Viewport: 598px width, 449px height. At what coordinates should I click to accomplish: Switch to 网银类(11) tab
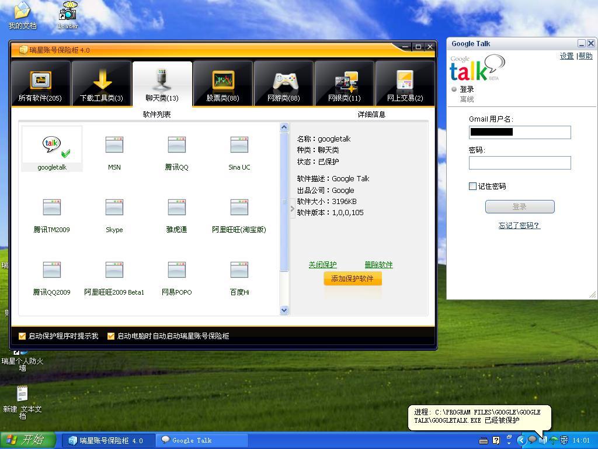pos(344,83)
